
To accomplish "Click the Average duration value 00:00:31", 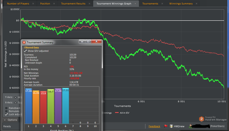I will [74, 85].
